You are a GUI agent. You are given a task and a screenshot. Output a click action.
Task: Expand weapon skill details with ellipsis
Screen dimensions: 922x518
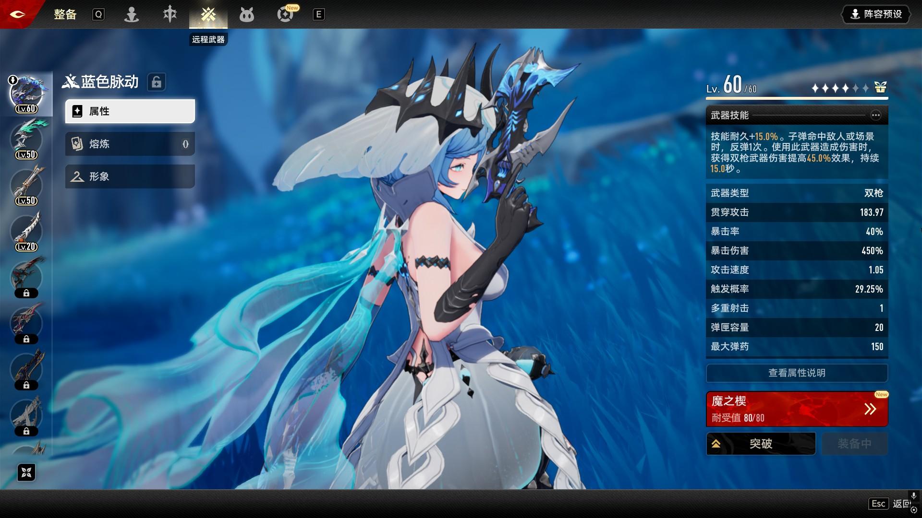pyautogui.click(x=876, y=115)
